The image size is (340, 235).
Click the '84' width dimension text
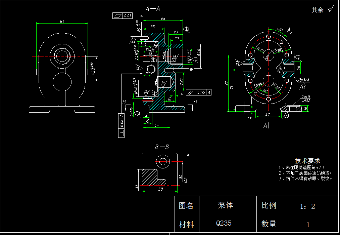(62, 21)
